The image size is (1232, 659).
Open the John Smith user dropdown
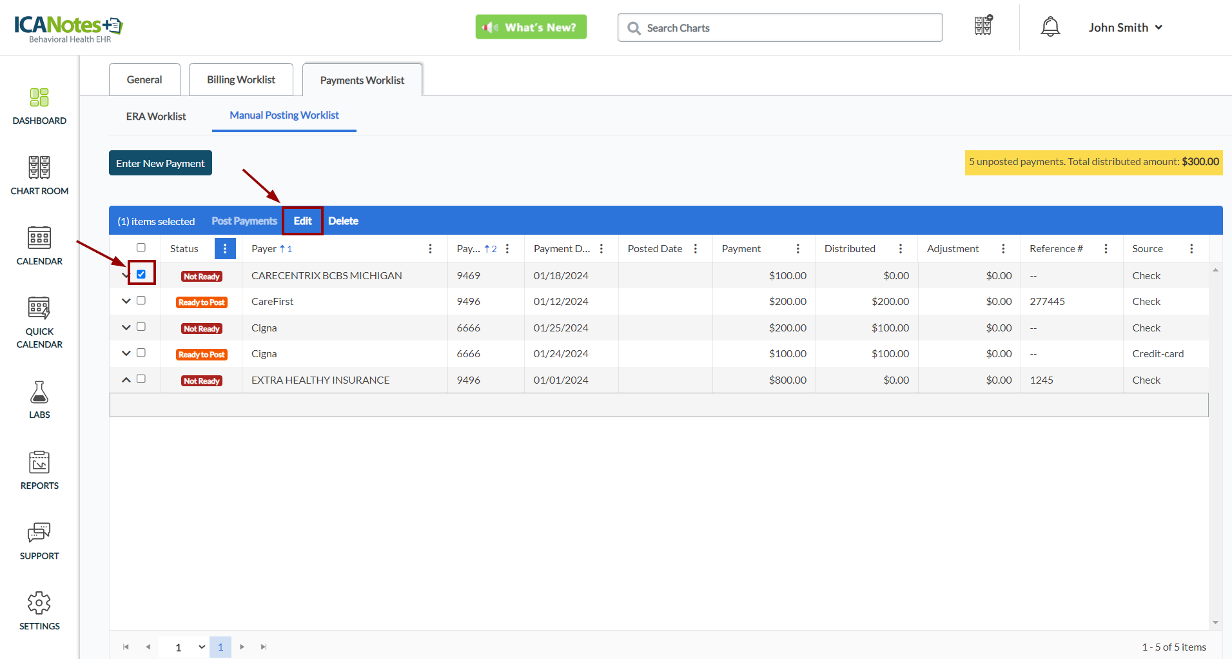point(1125,27)
